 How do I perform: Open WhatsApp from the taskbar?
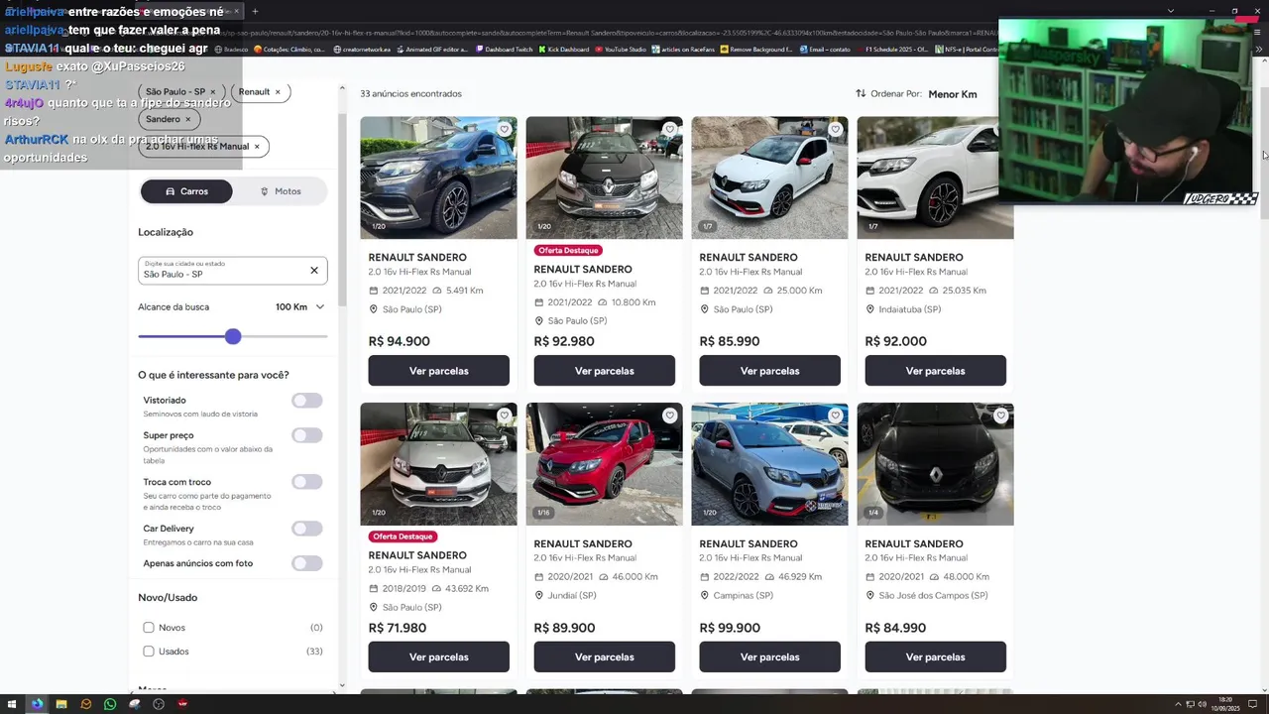point(110,704)
